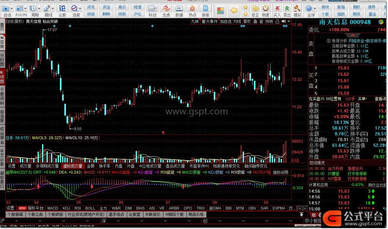388x229 pixels.
Task: Select the 个股新闻 news tab
Action: tap(15, 214)
